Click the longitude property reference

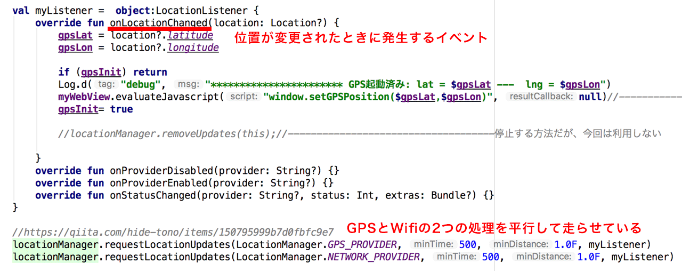pos(193,47)
